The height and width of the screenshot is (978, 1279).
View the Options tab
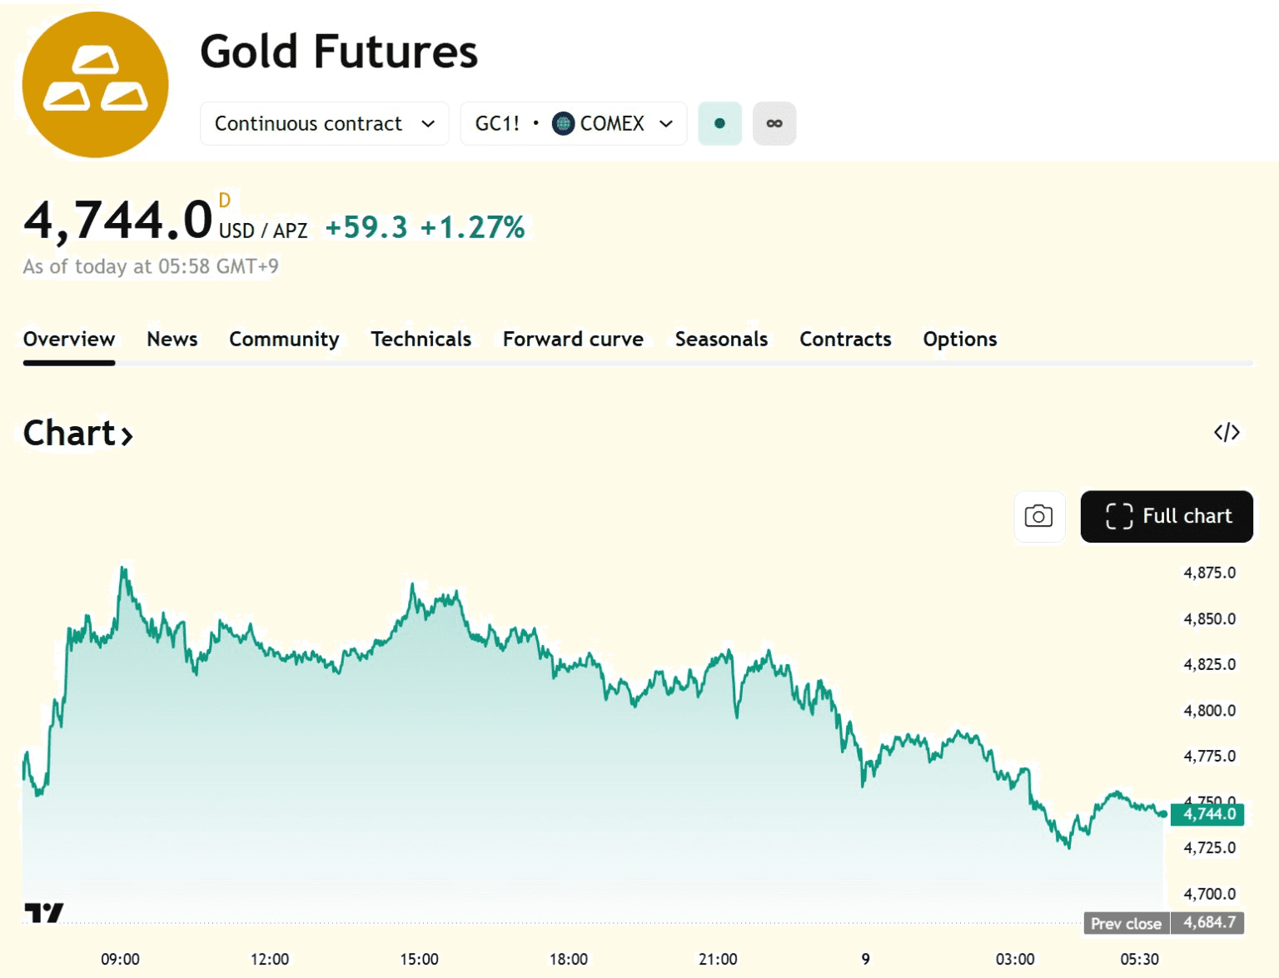959,340
